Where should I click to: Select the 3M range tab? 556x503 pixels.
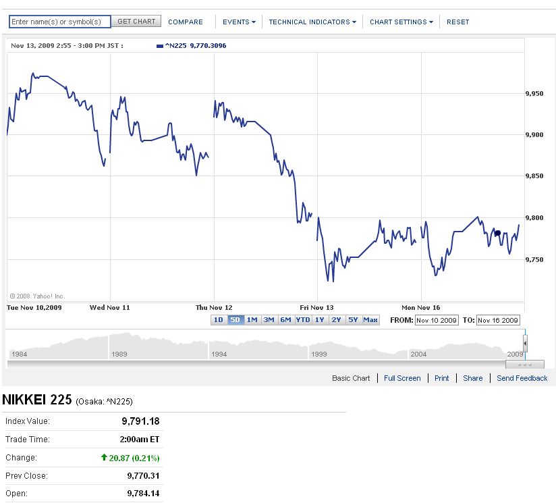[x=269, y=320]
